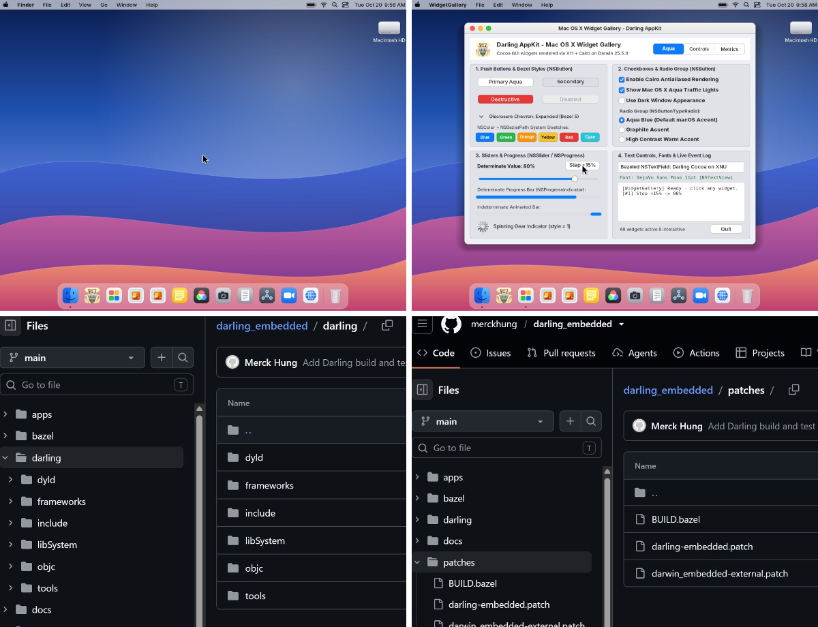
Task: Open the darling_embedded repository dropdown caret
Action: pos(622,324)
